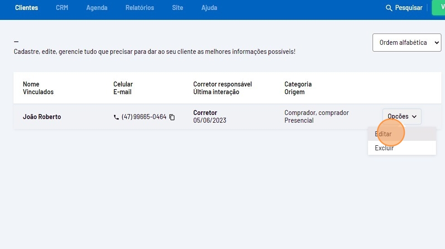Click the magnifier search icon

(388, 8)
